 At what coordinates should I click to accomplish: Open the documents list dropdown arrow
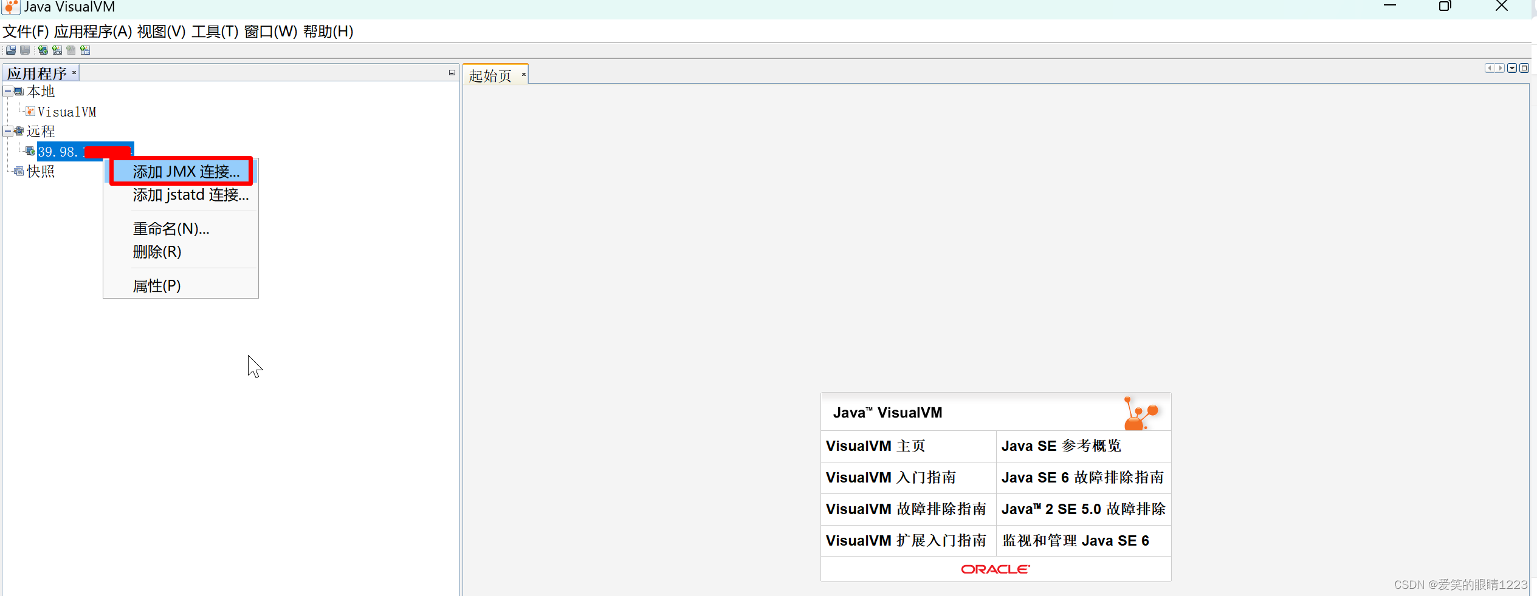click(x=1512, y=68)
